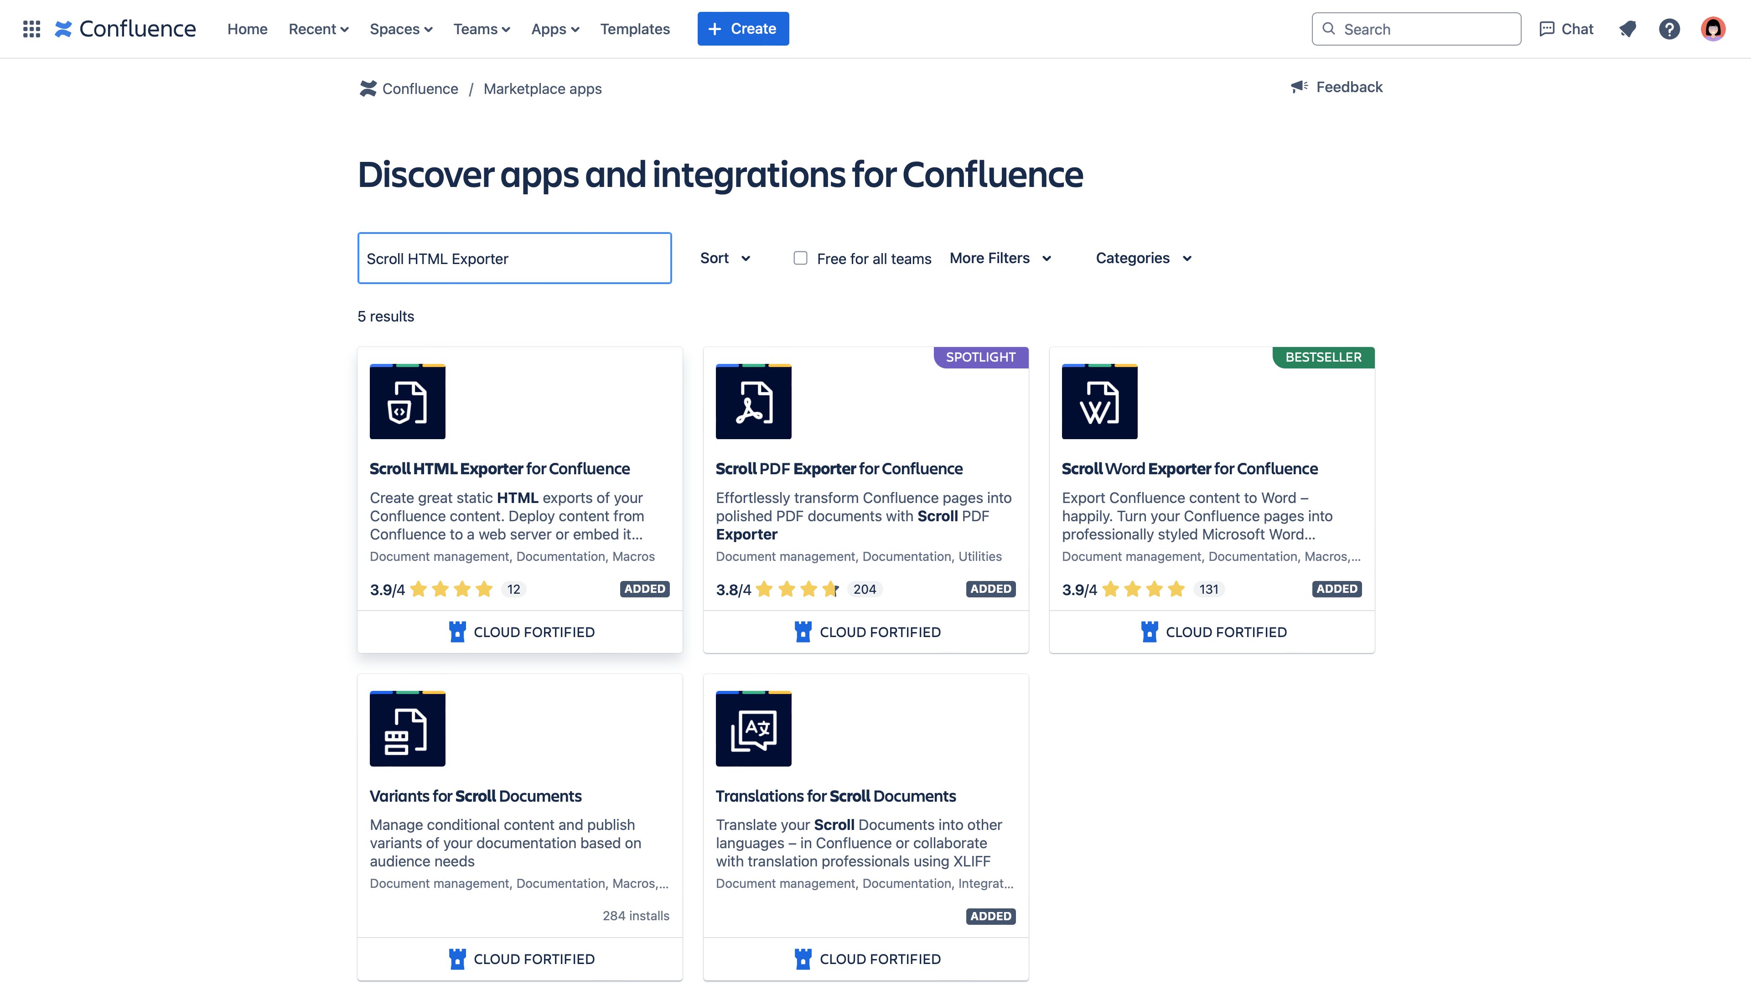Open the More Filters dropdown

pyautogui.click(x=1000, y=258)
